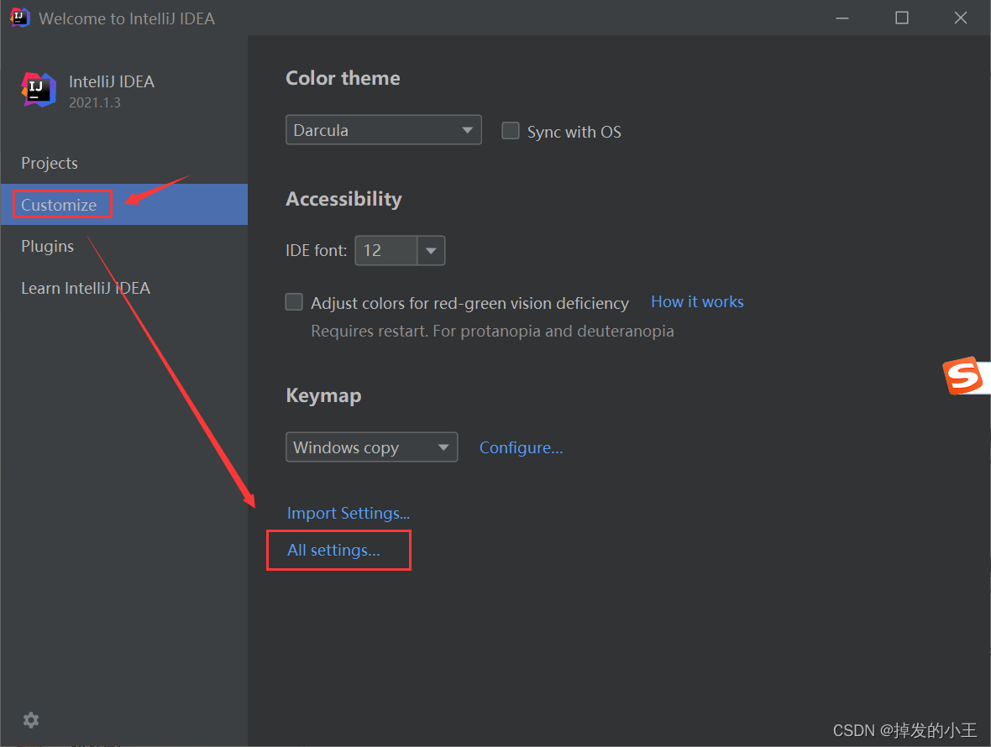The image size is (991, 747).
Task: Click the Keymap heading
Action: coord(323,395)
